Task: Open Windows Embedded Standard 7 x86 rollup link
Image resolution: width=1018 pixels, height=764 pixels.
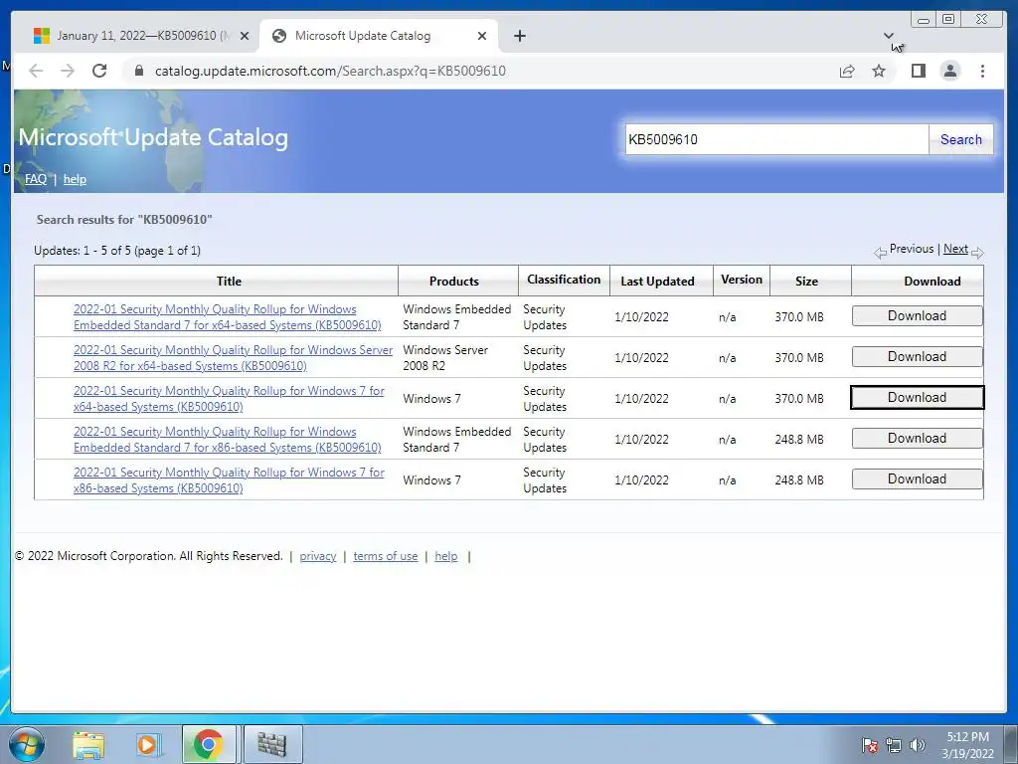Action: click(x=228, y=440)
